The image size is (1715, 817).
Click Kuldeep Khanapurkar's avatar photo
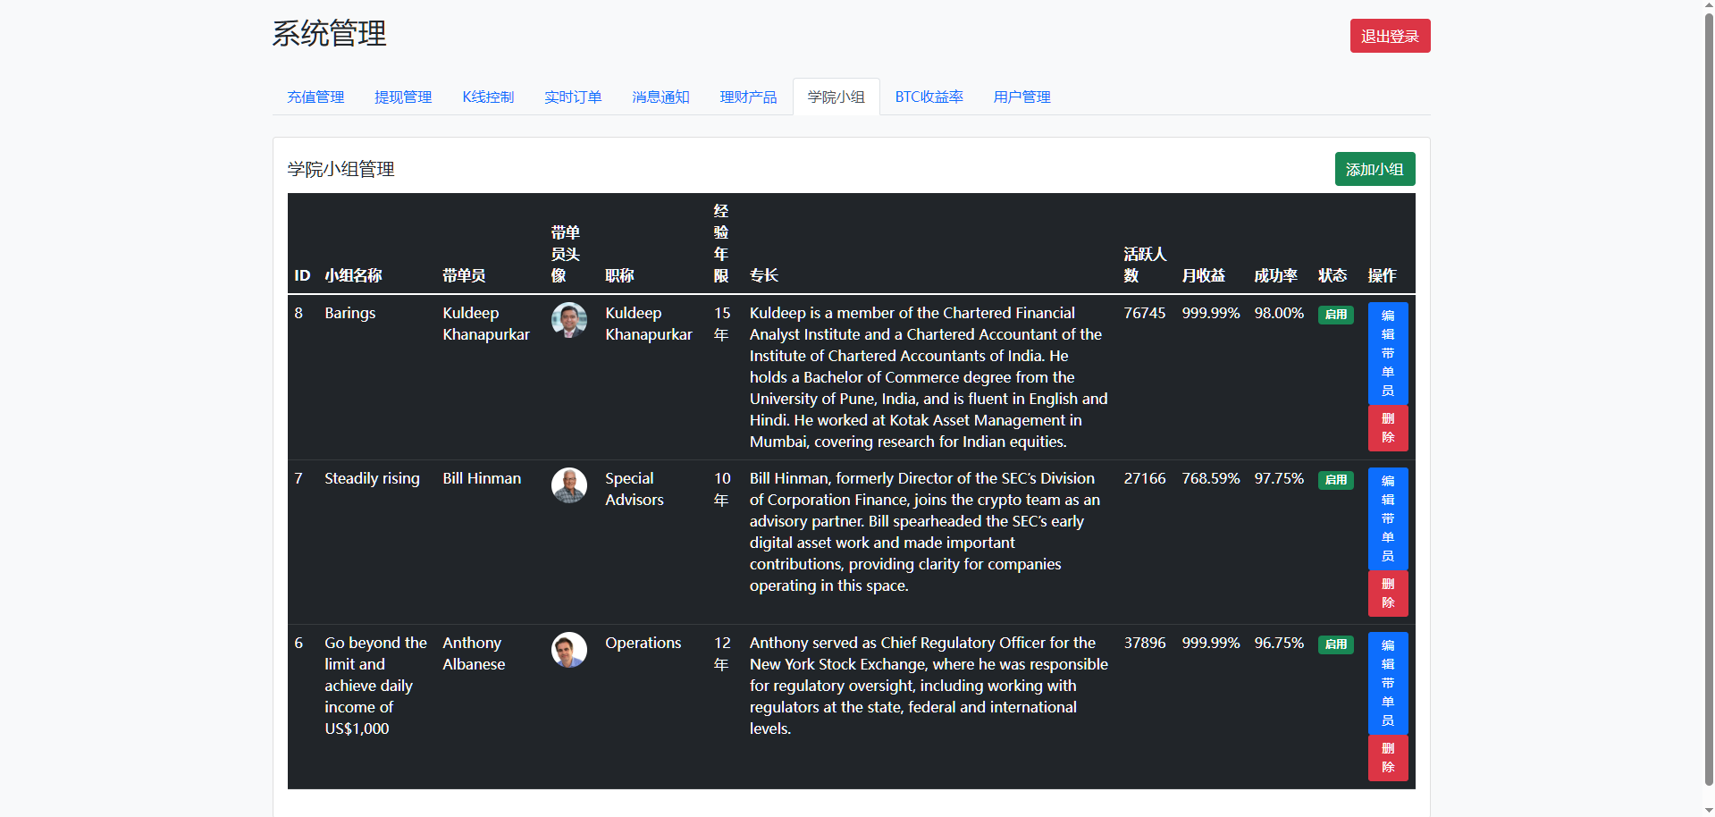tap(568, 320)
